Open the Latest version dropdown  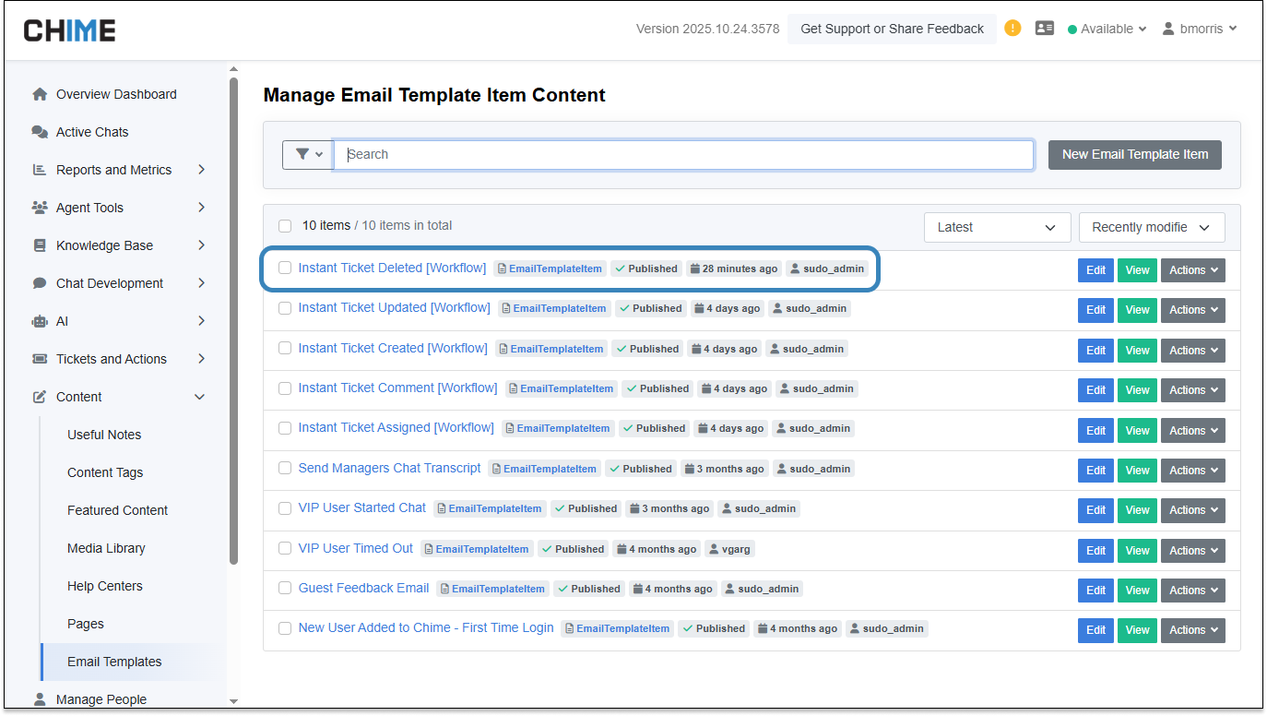[996, 227]
